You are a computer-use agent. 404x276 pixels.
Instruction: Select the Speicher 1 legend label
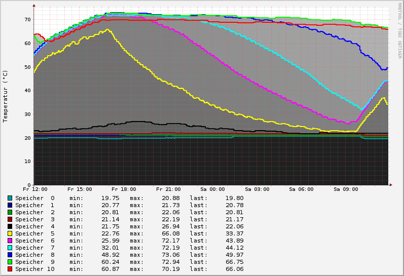click(34, 205)
